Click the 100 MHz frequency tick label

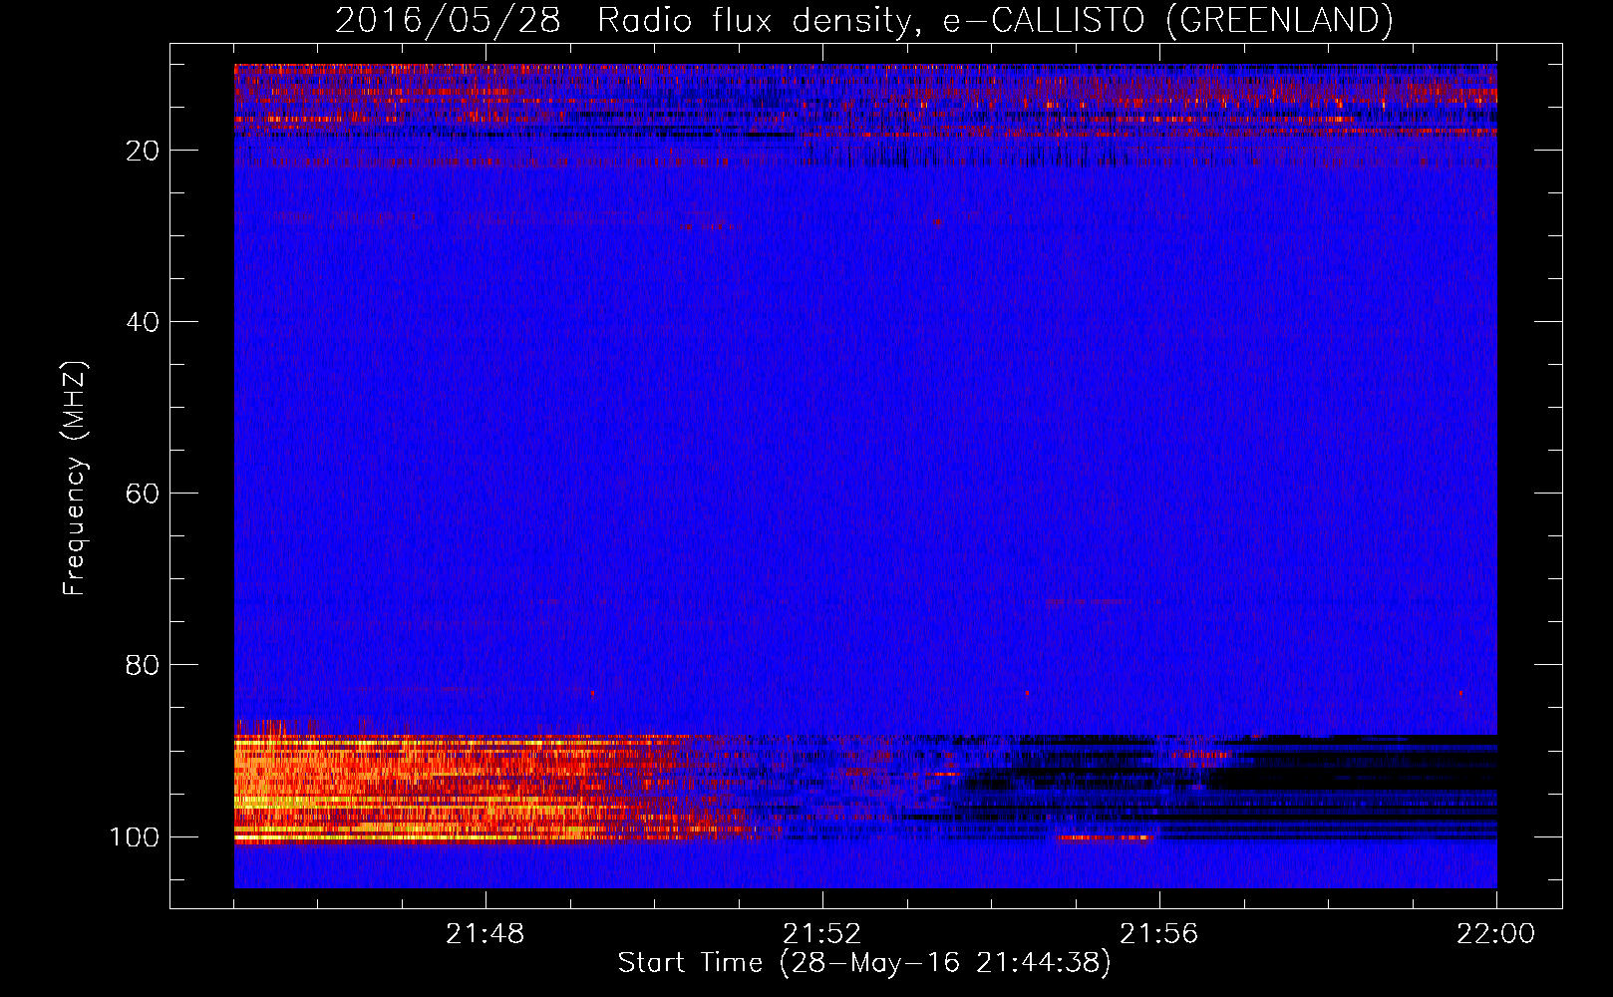coord(135,836)
